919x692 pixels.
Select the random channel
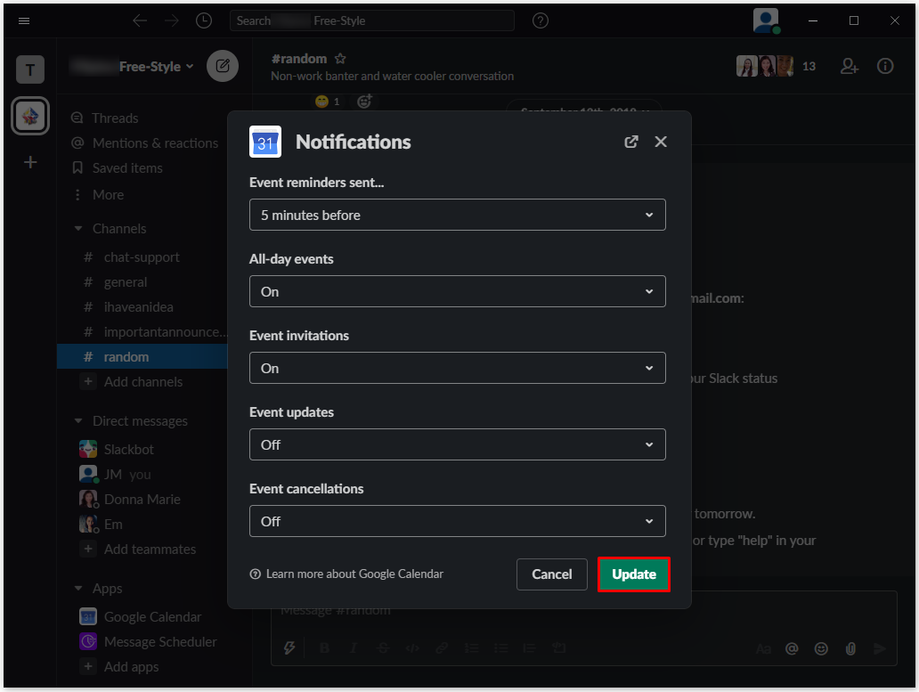[x=142, y=357]
